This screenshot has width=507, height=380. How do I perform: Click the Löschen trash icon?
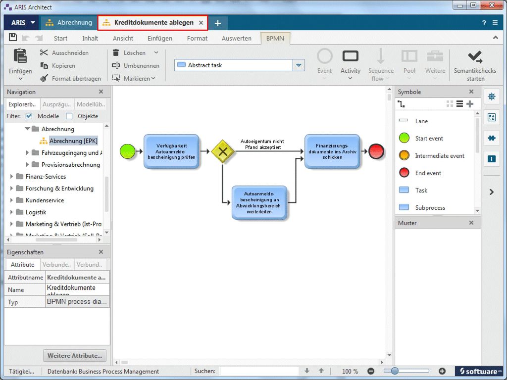(x=115, y=52)
